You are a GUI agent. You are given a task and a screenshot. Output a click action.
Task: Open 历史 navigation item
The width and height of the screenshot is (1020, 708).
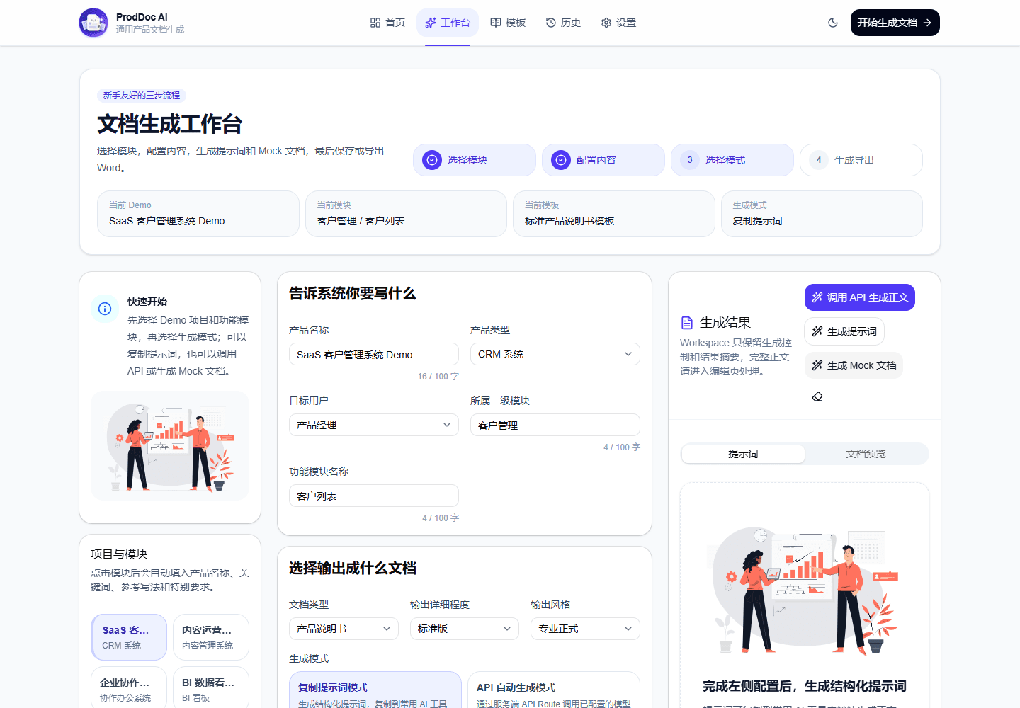click(563, 23)
